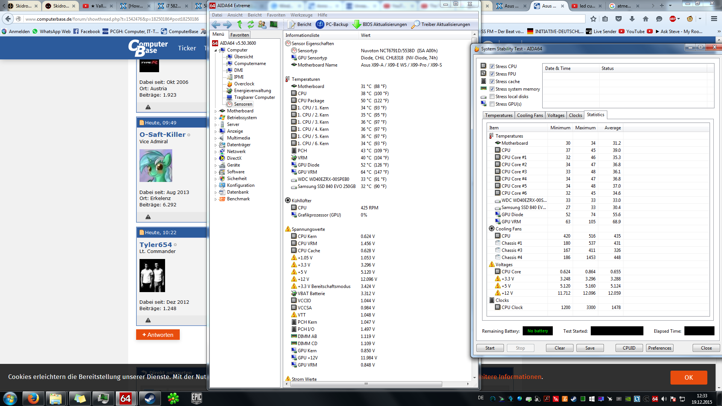Open Steam from the Windows taskbar
This screenshot has height=406, width=722.
(149, 398)
